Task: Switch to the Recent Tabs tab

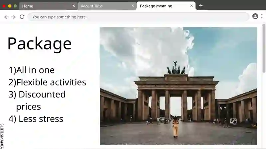Action: click(107, 6)
